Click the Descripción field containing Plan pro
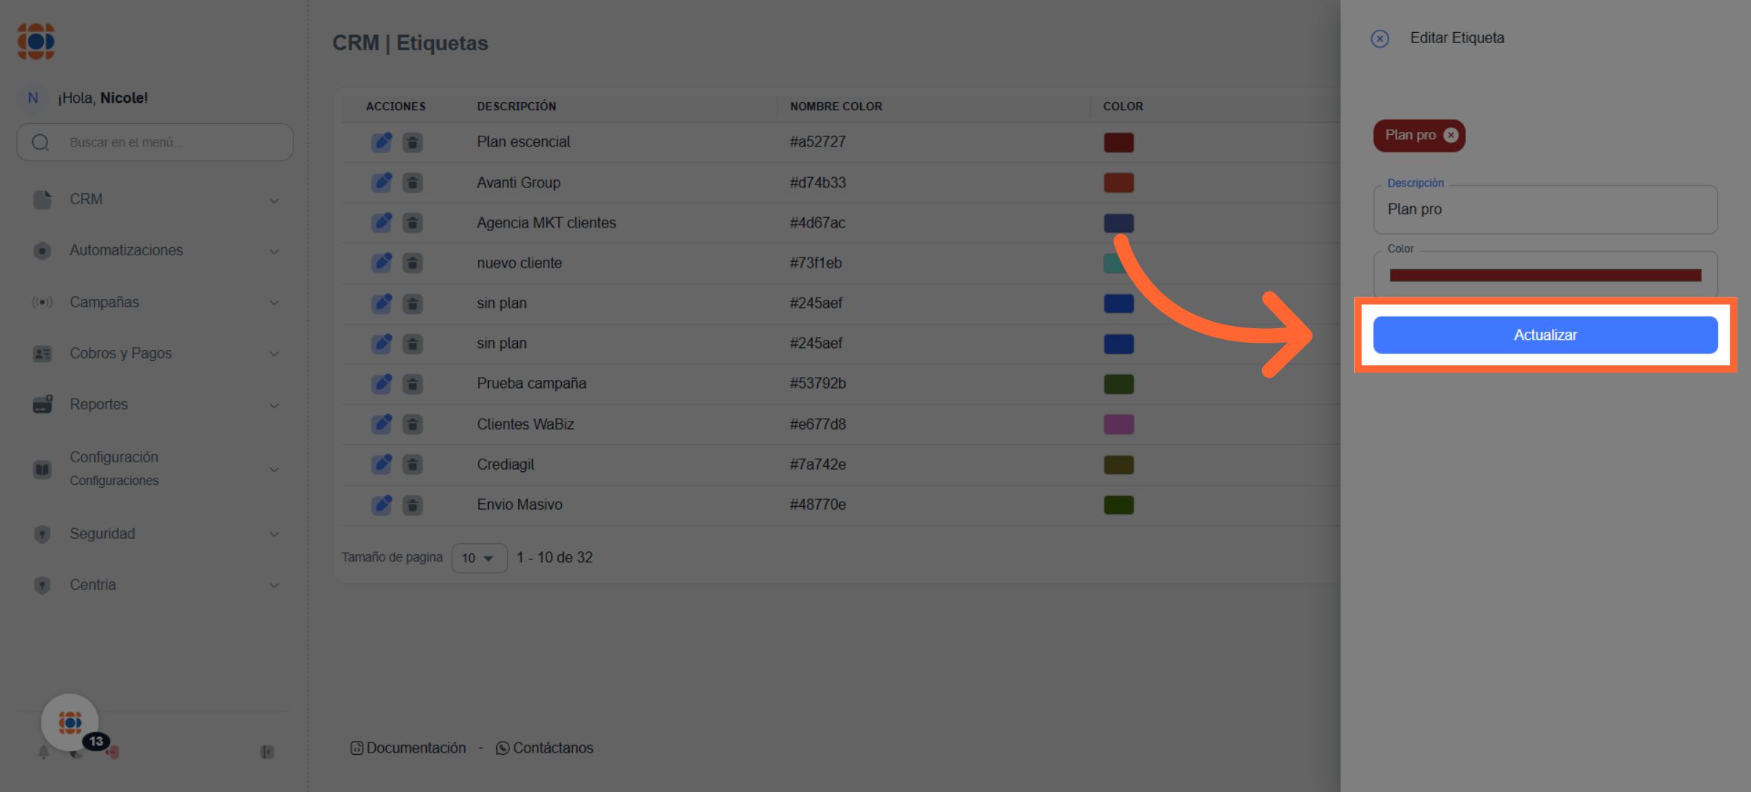Image resolution: width=1751 pixels, height=792 pixels. pyautogui.click(x=1545, y=209)
